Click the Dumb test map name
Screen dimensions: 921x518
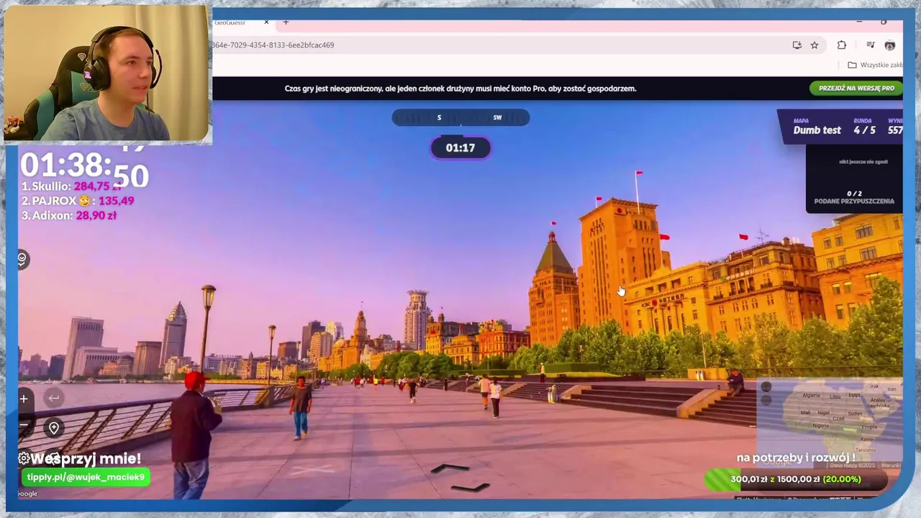[x=817, y=130]
